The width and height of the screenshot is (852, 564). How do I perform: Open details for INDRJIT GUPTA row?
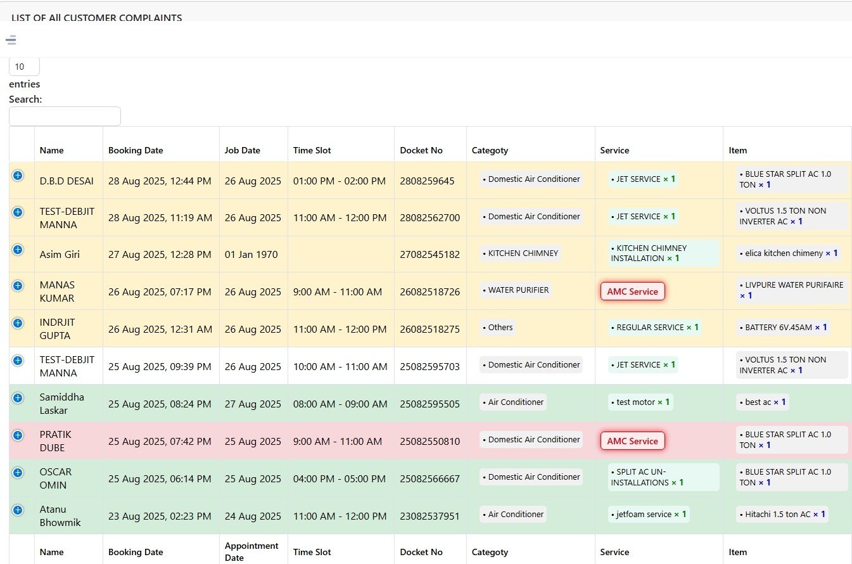(18, 323)
